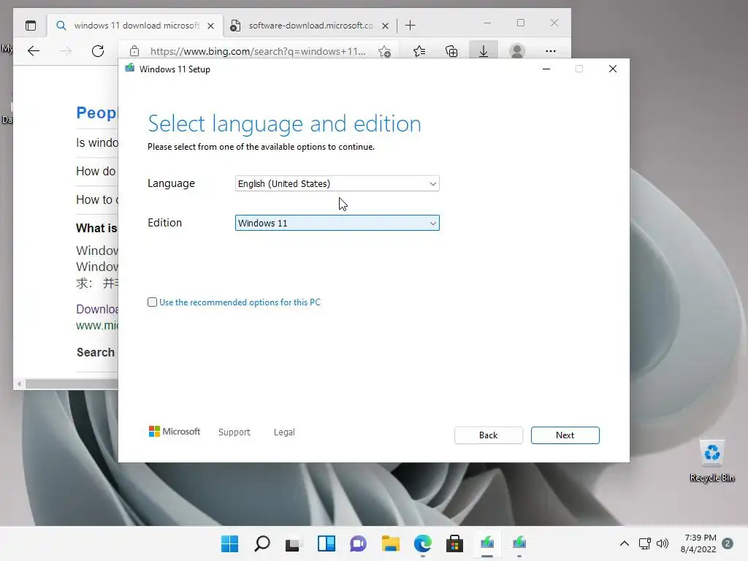Screen dimensions: 748x561
Task: Click the Edge forward arrow
Action: pyautogui.click(x=66, y=51)
